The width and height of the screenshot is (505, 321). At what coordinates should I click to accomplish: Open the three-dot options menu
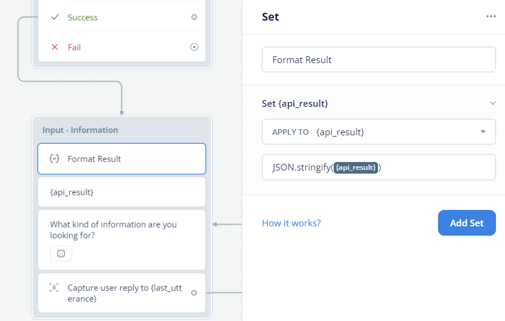[x=491, y=16]
